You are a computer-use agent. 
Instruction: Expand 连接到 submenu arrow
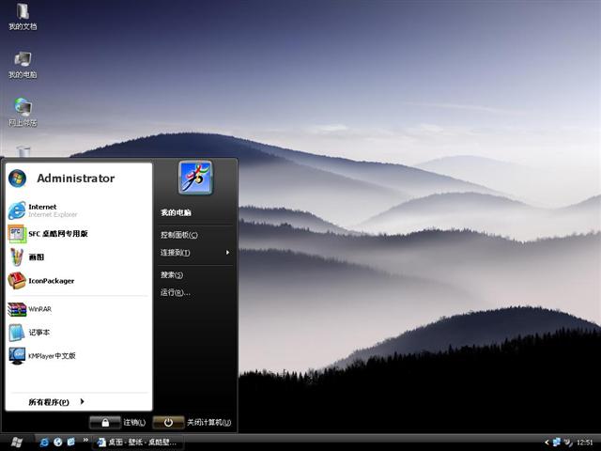[227, 253]
